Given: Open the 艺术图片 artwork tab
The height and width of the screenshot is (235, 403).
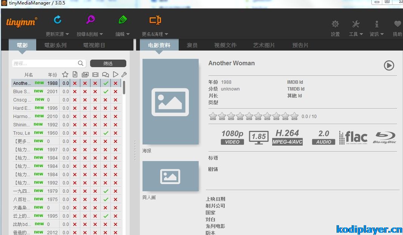Looking at the screenshot, I should click(264, 45).
